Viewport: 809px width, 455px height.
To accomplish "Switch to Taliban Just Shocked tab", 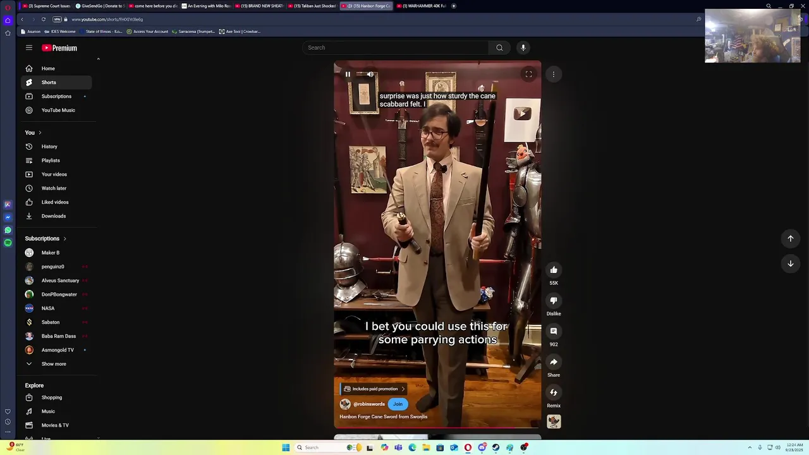I will [x=312, y=6].
